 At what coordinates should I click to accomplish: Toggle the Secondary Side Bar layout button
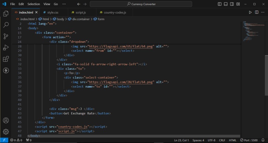tap(232, 4)
